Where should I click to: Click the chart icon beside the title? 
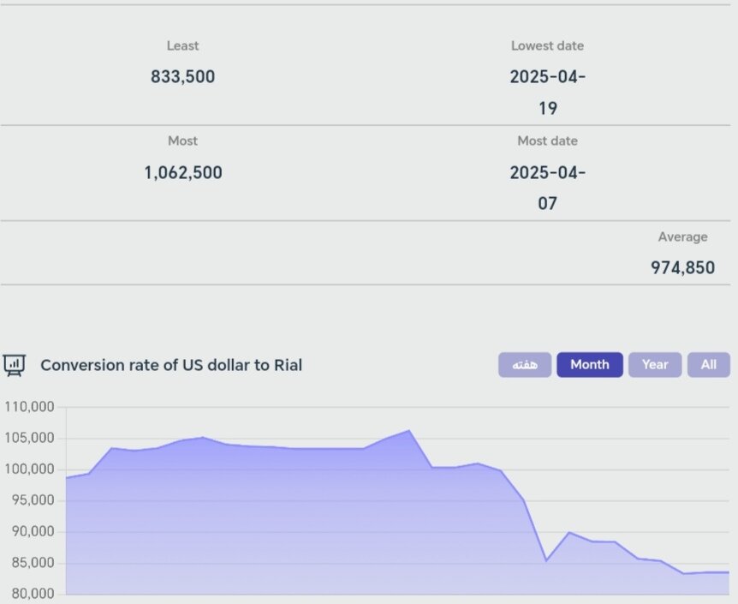click(x=14, y=365)
